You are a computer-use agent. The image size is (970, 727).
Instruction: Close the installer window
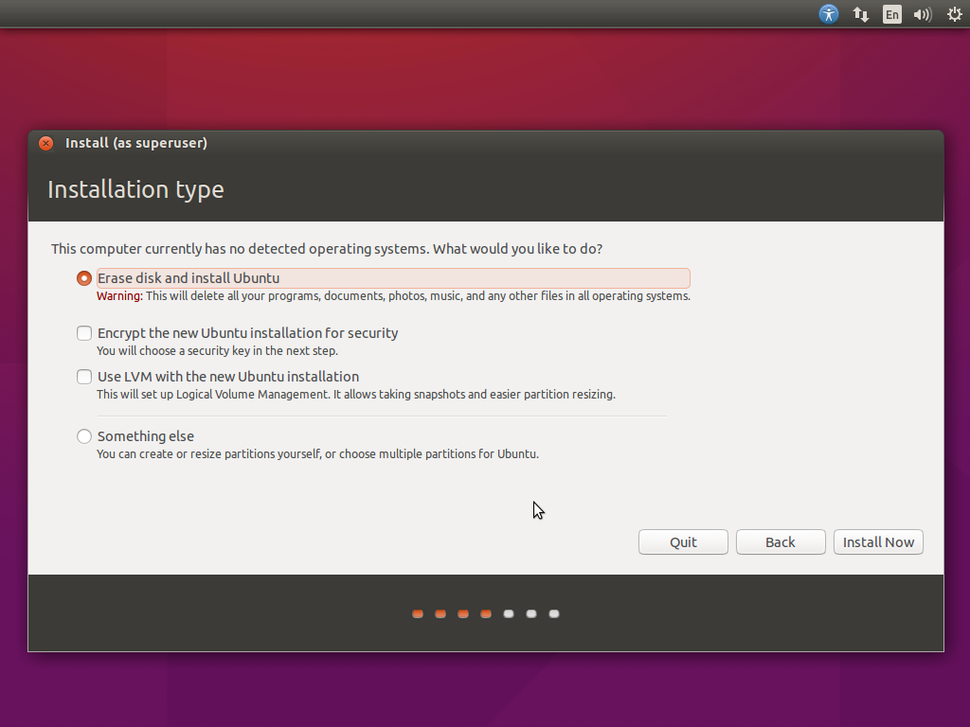pyautogui.click(x=45, y=143)
